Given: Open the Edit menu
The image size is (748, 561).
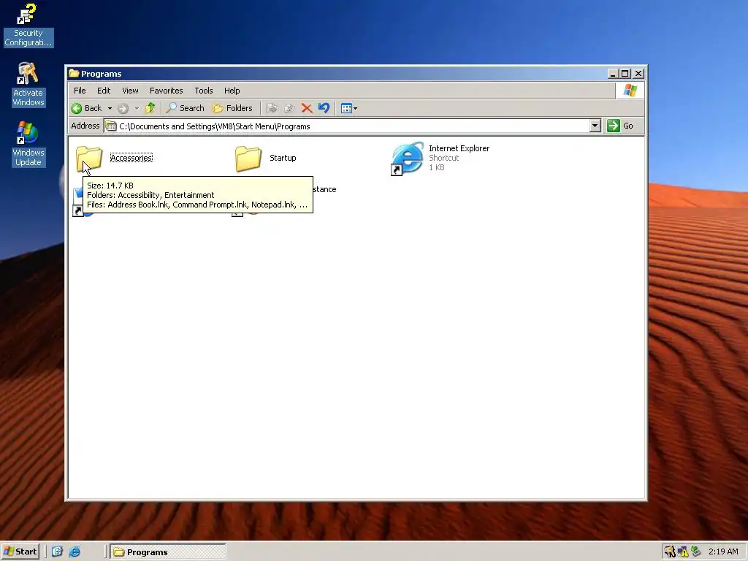Looking at the screenshot, I should (104, 91).
